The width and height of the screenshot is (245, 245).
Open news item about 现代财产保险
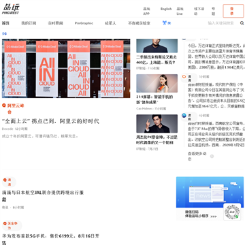pos(216,95)
